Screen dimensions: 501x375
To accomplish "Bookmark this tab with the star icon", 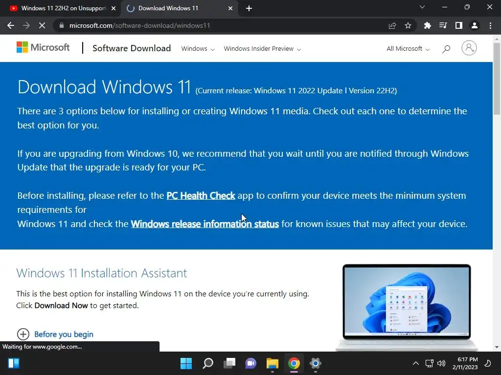I will pos(408,25).
